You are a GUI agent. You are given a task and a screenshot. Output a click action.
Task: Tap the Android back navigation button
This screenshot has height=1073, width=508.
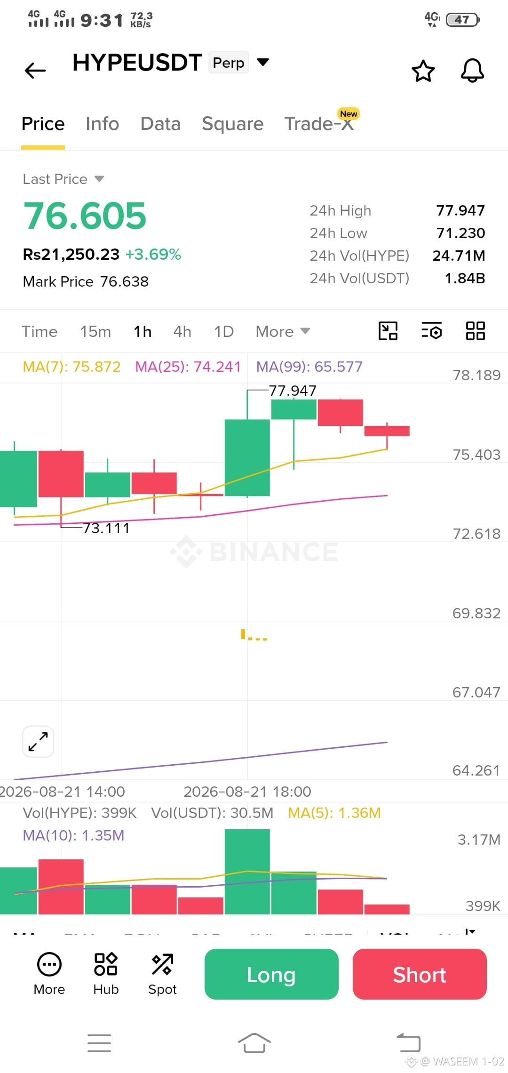tap(408, 1042)
